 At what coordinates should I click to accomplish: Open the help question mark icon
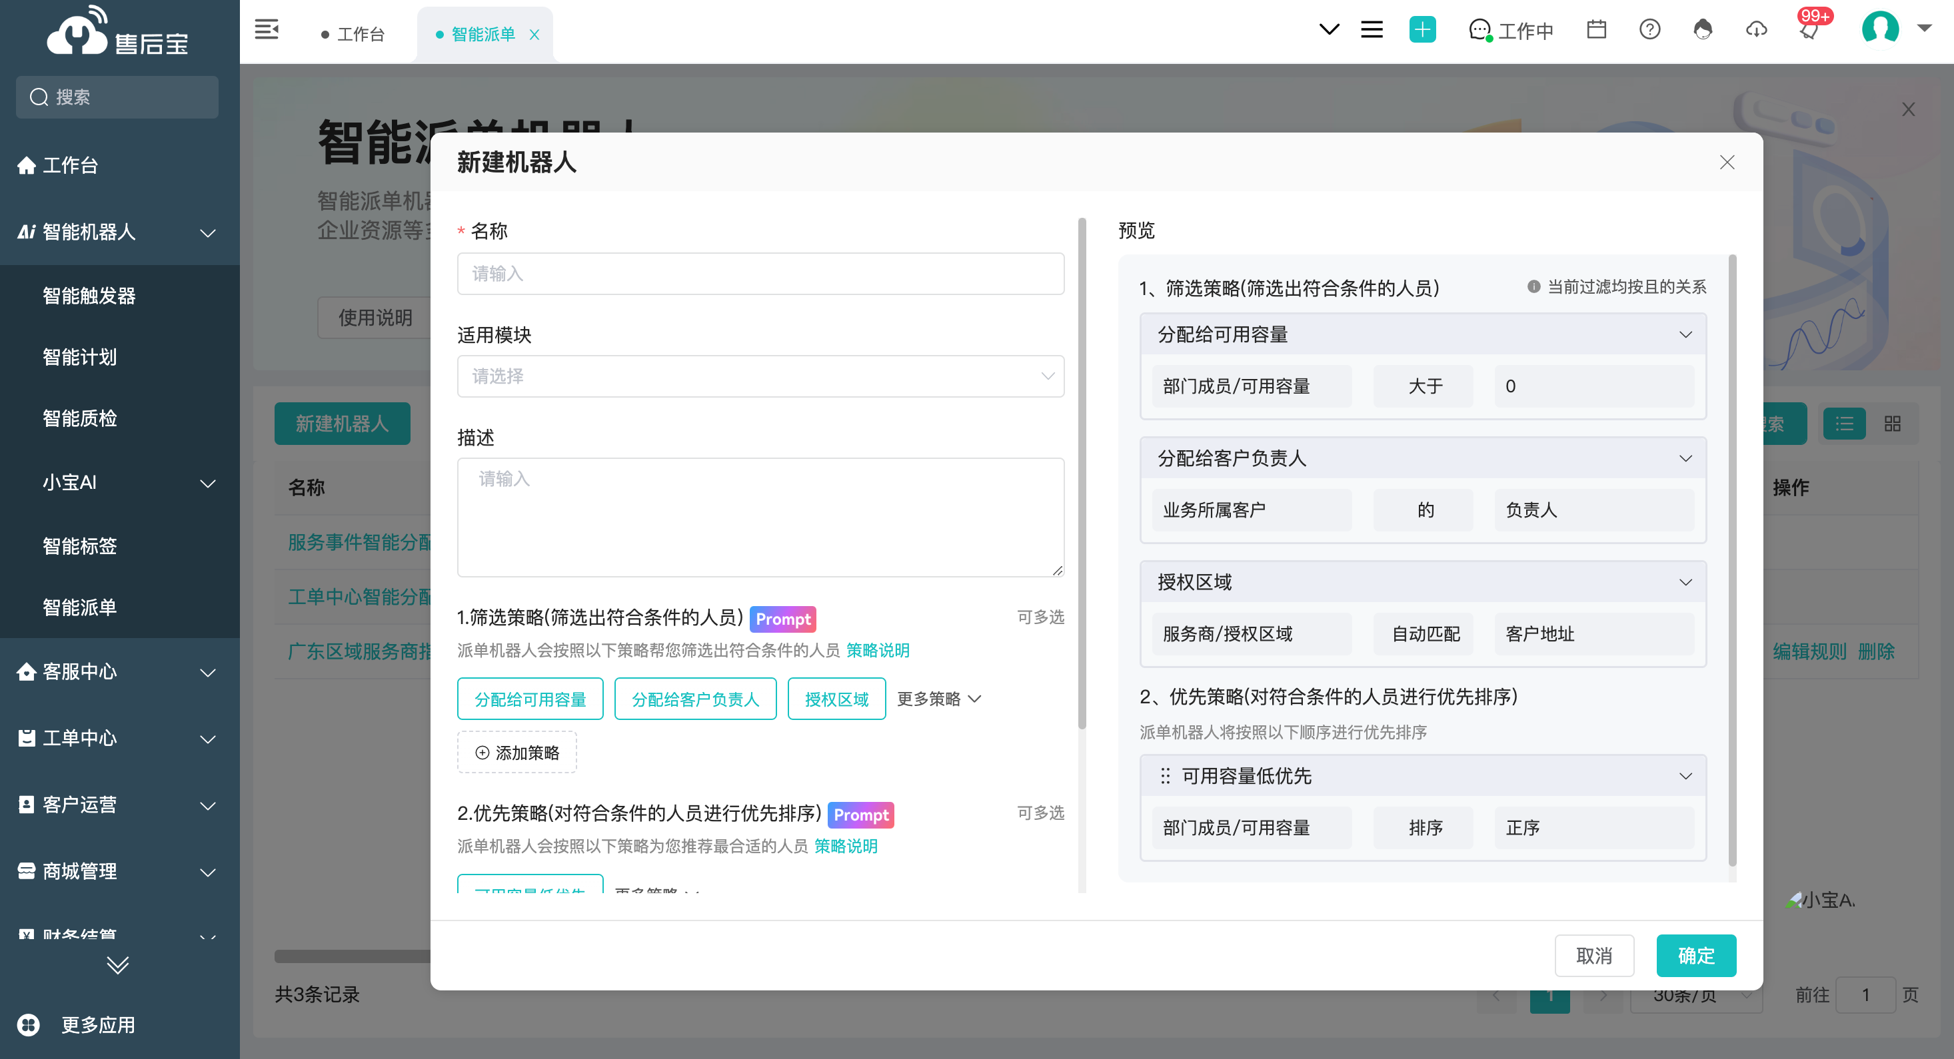pyautogui.click(x=1650, y=29)
